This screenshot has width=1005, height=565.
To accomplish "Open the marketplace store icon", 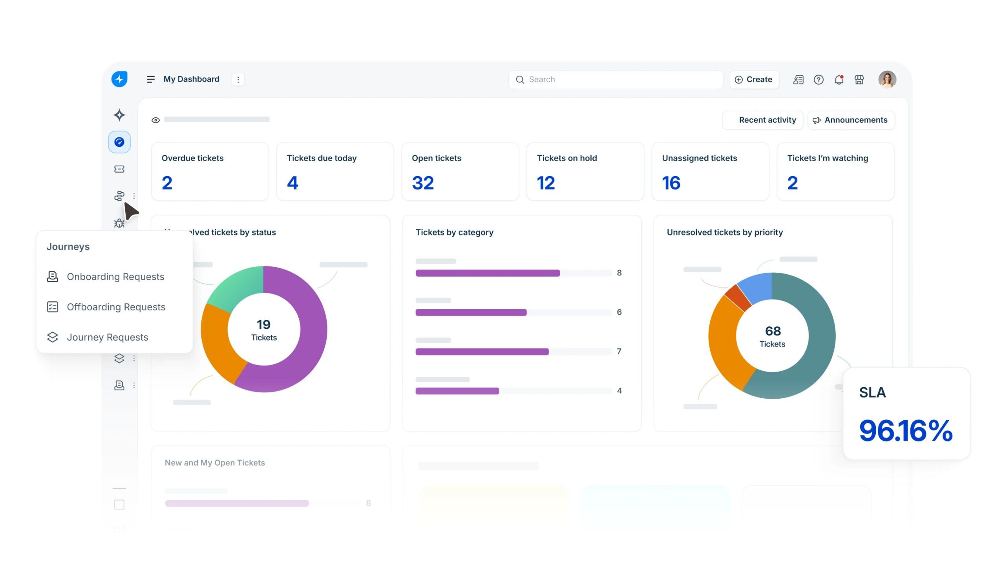I will (859, 80).
